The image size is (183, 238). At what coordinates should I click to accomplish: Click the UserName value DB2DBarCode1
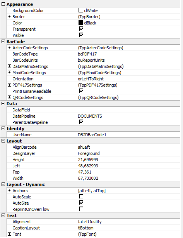coord(92,135)
